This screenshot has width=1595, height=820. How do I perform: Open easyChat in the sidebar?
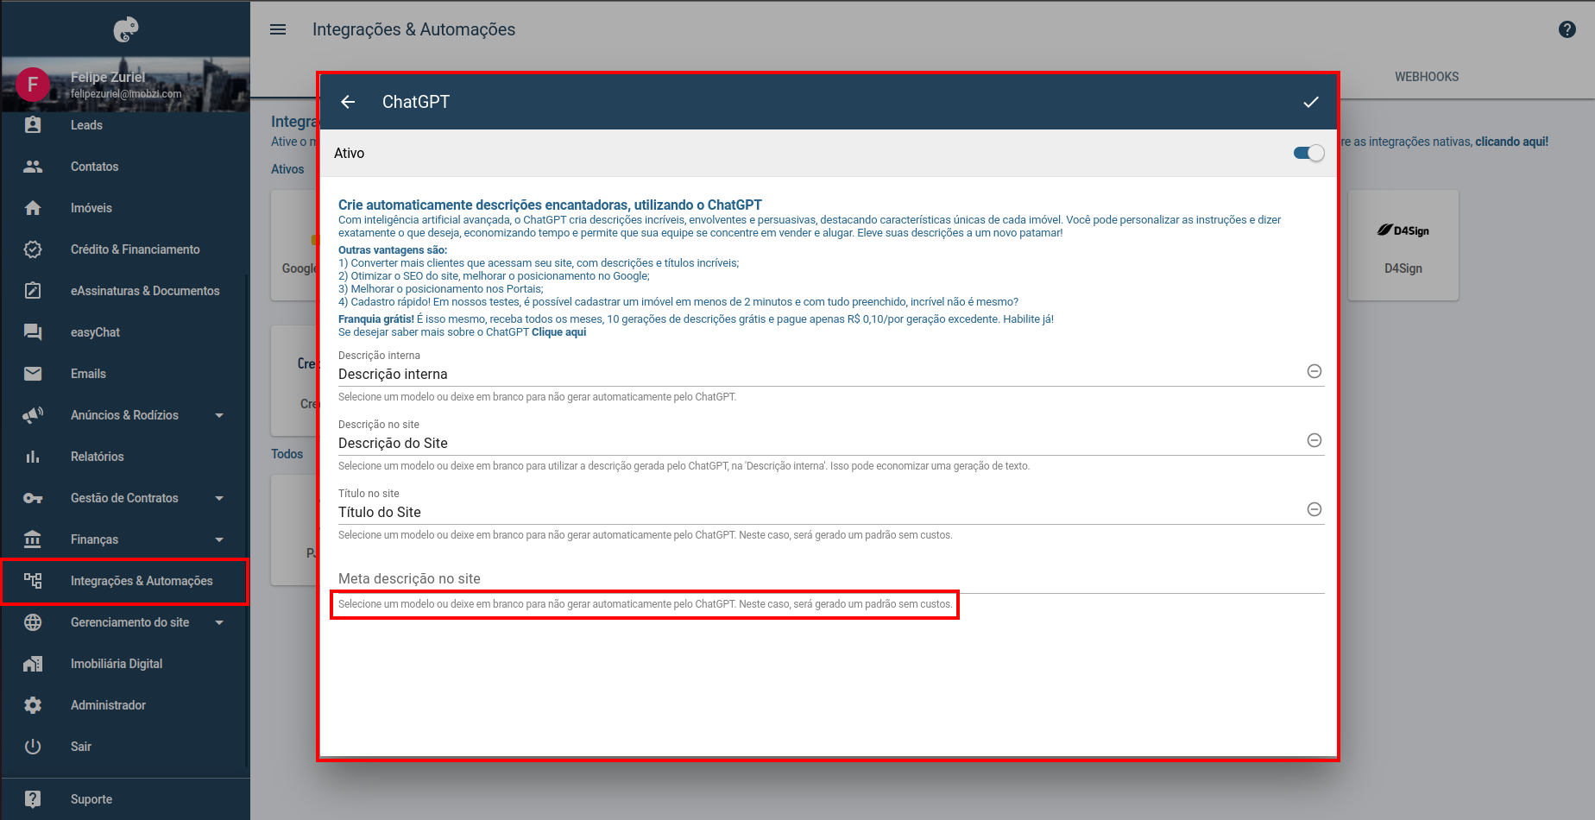[125, 332]
